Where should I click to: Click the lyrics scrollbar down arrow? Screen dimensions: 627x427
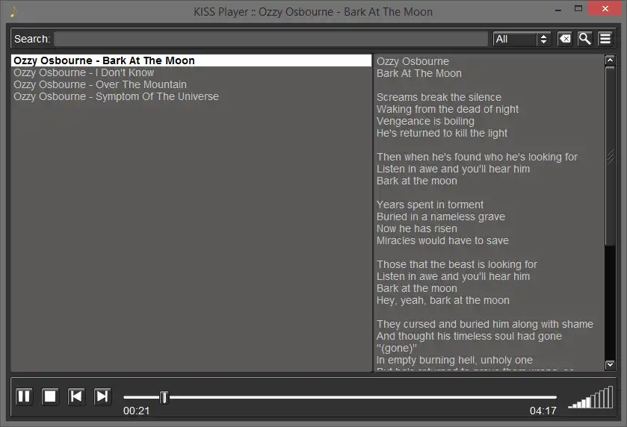click(610, 365)
